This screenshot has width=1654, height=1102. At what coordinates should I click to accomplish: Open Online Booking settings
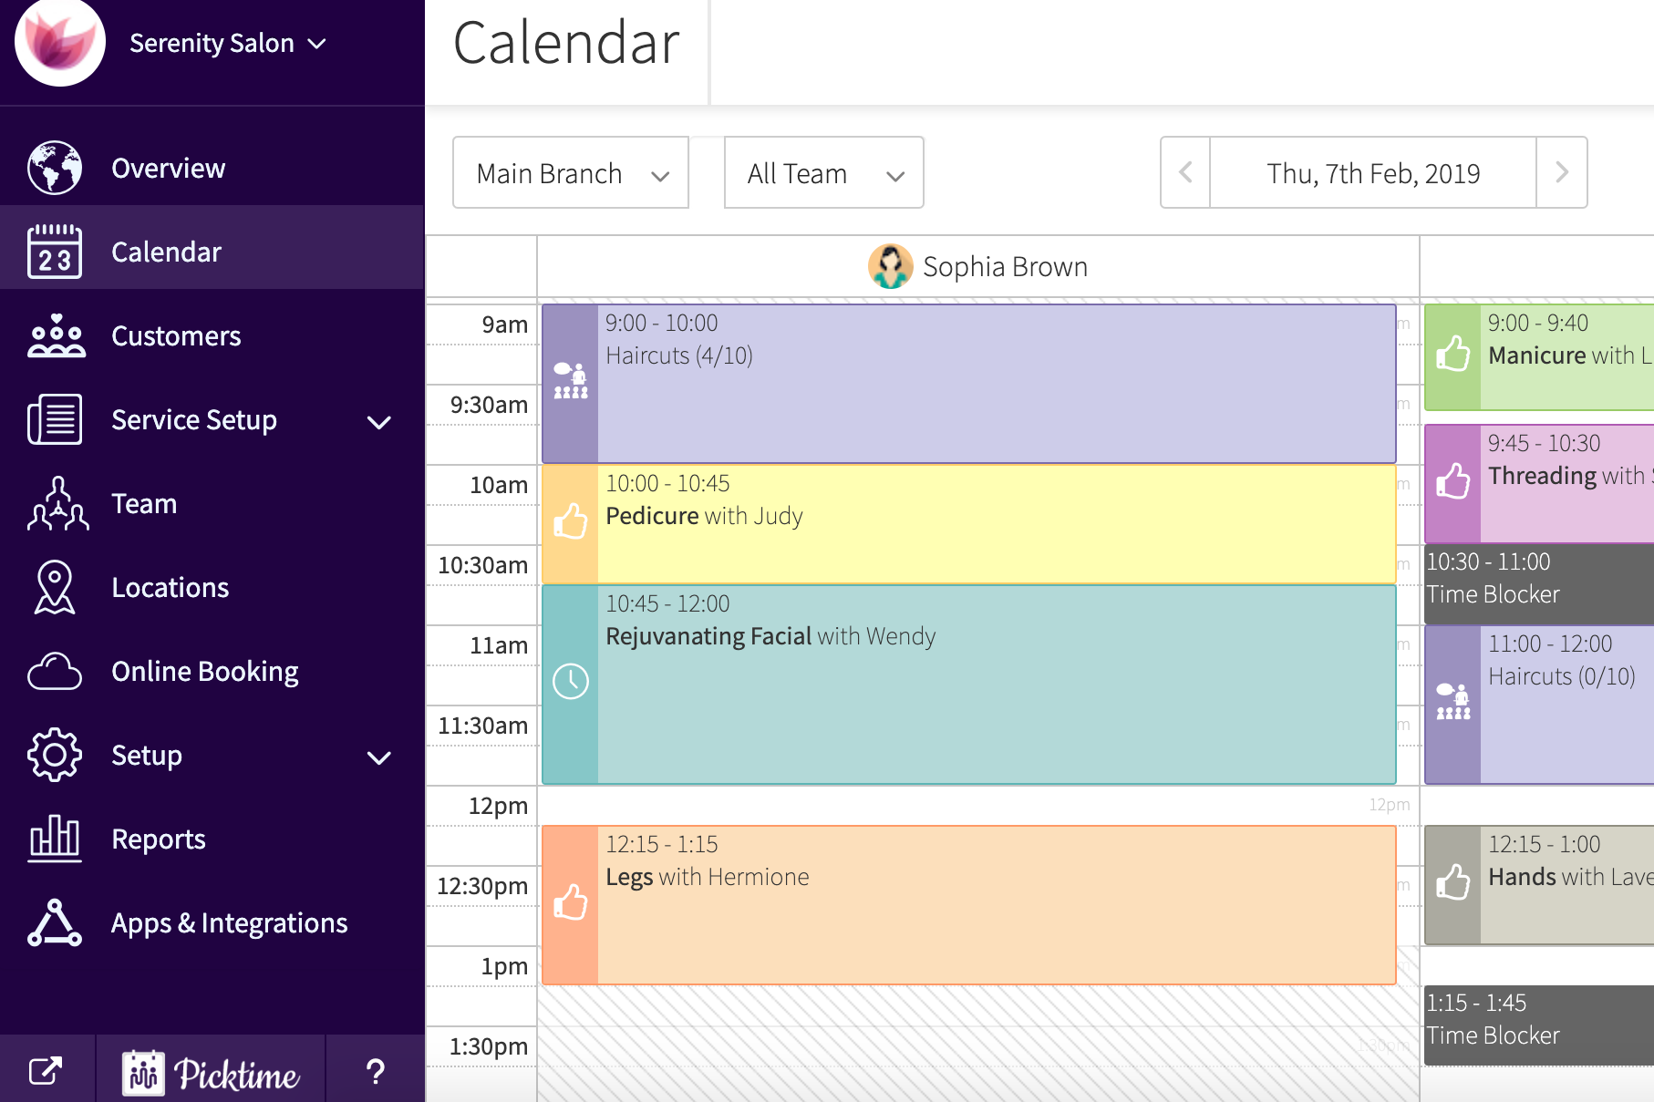[204, 671]
